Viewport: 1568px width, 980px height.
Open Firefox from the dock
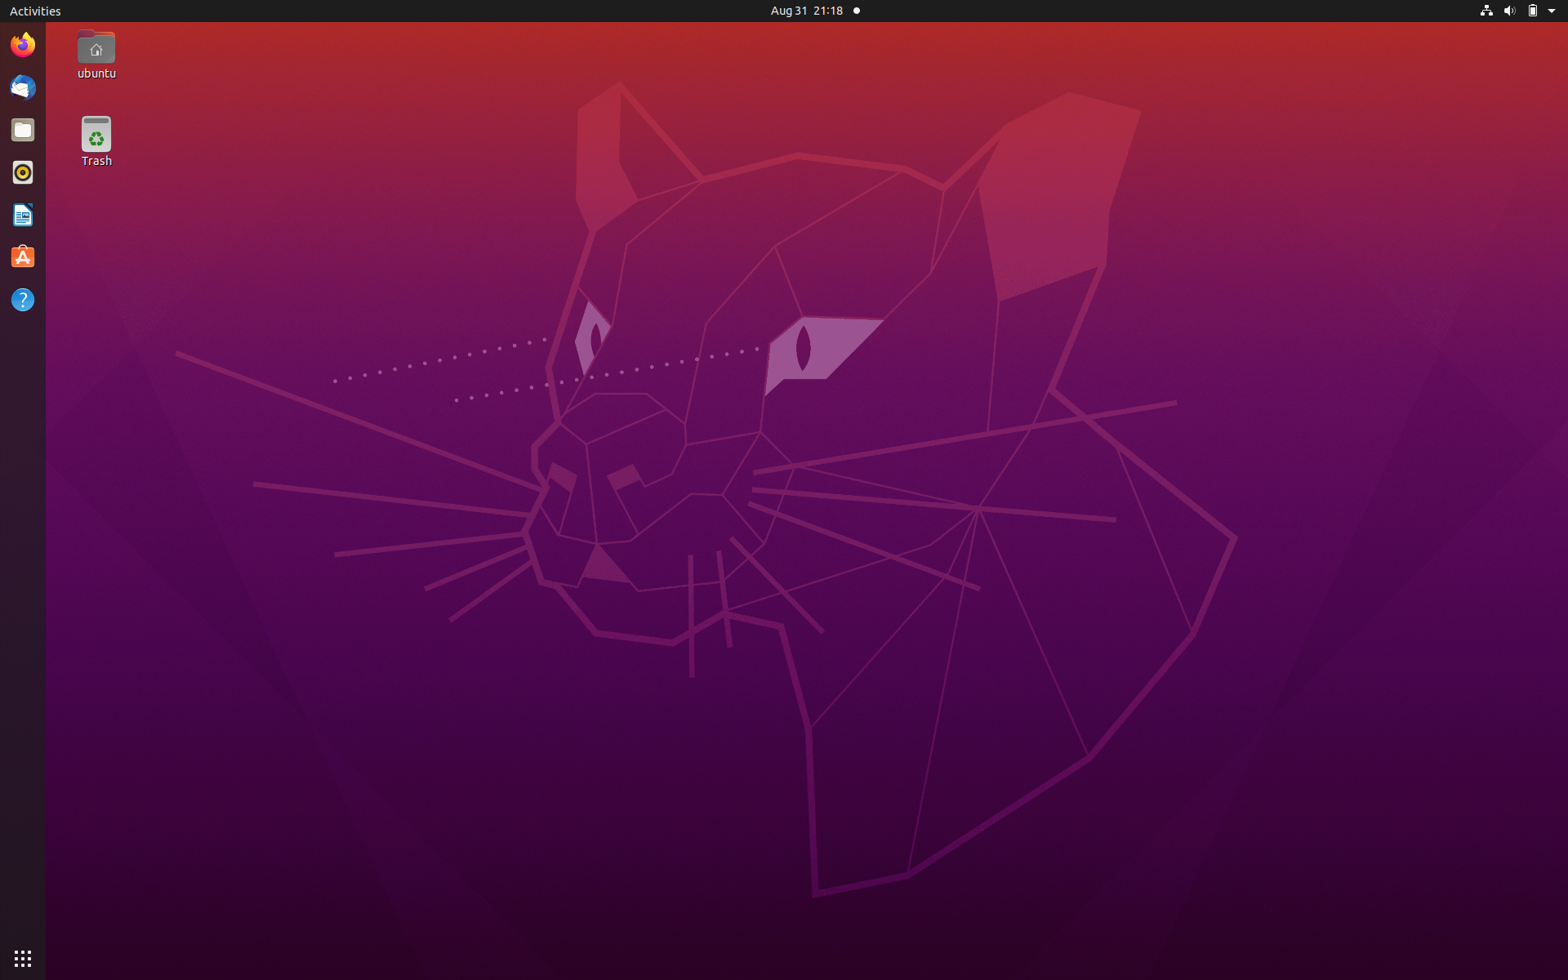click(23, 45)
